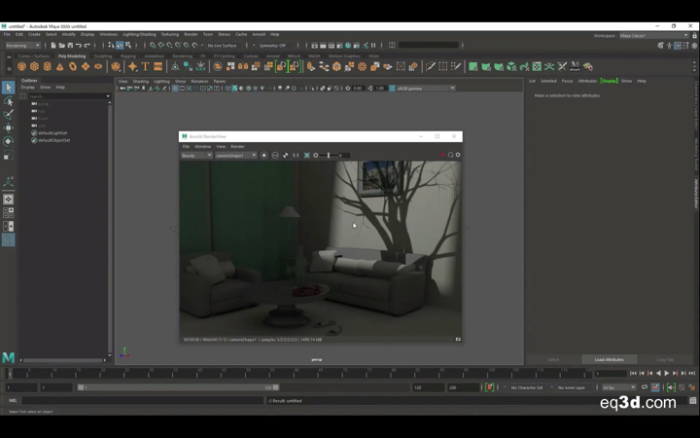Screen dimensions: 700x438
Task: Open the Beauty AOV dropdown
Action: click(195, 155)
